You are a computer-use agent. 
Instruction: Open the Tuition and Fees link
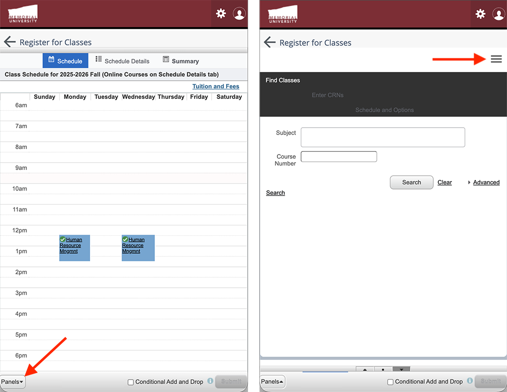[216, 86]
